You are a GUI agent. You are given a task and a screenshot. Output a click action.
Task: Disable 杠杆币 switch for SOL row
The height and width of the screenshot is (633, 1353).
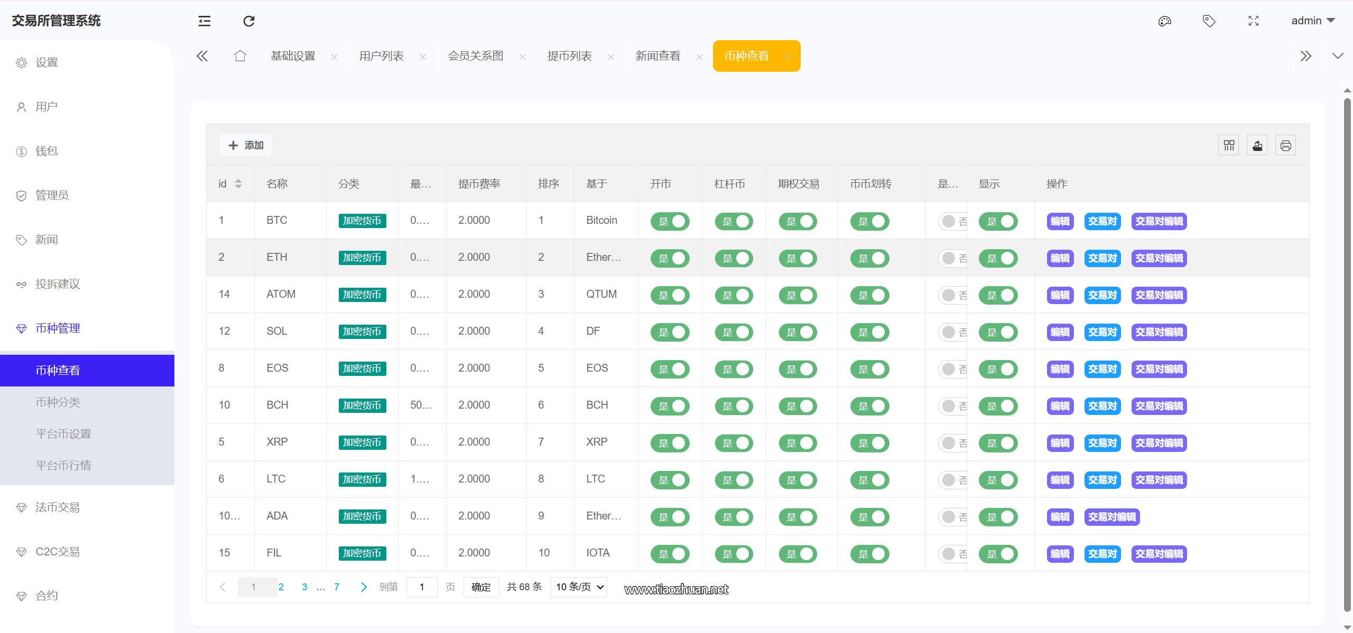coord(734,332)
